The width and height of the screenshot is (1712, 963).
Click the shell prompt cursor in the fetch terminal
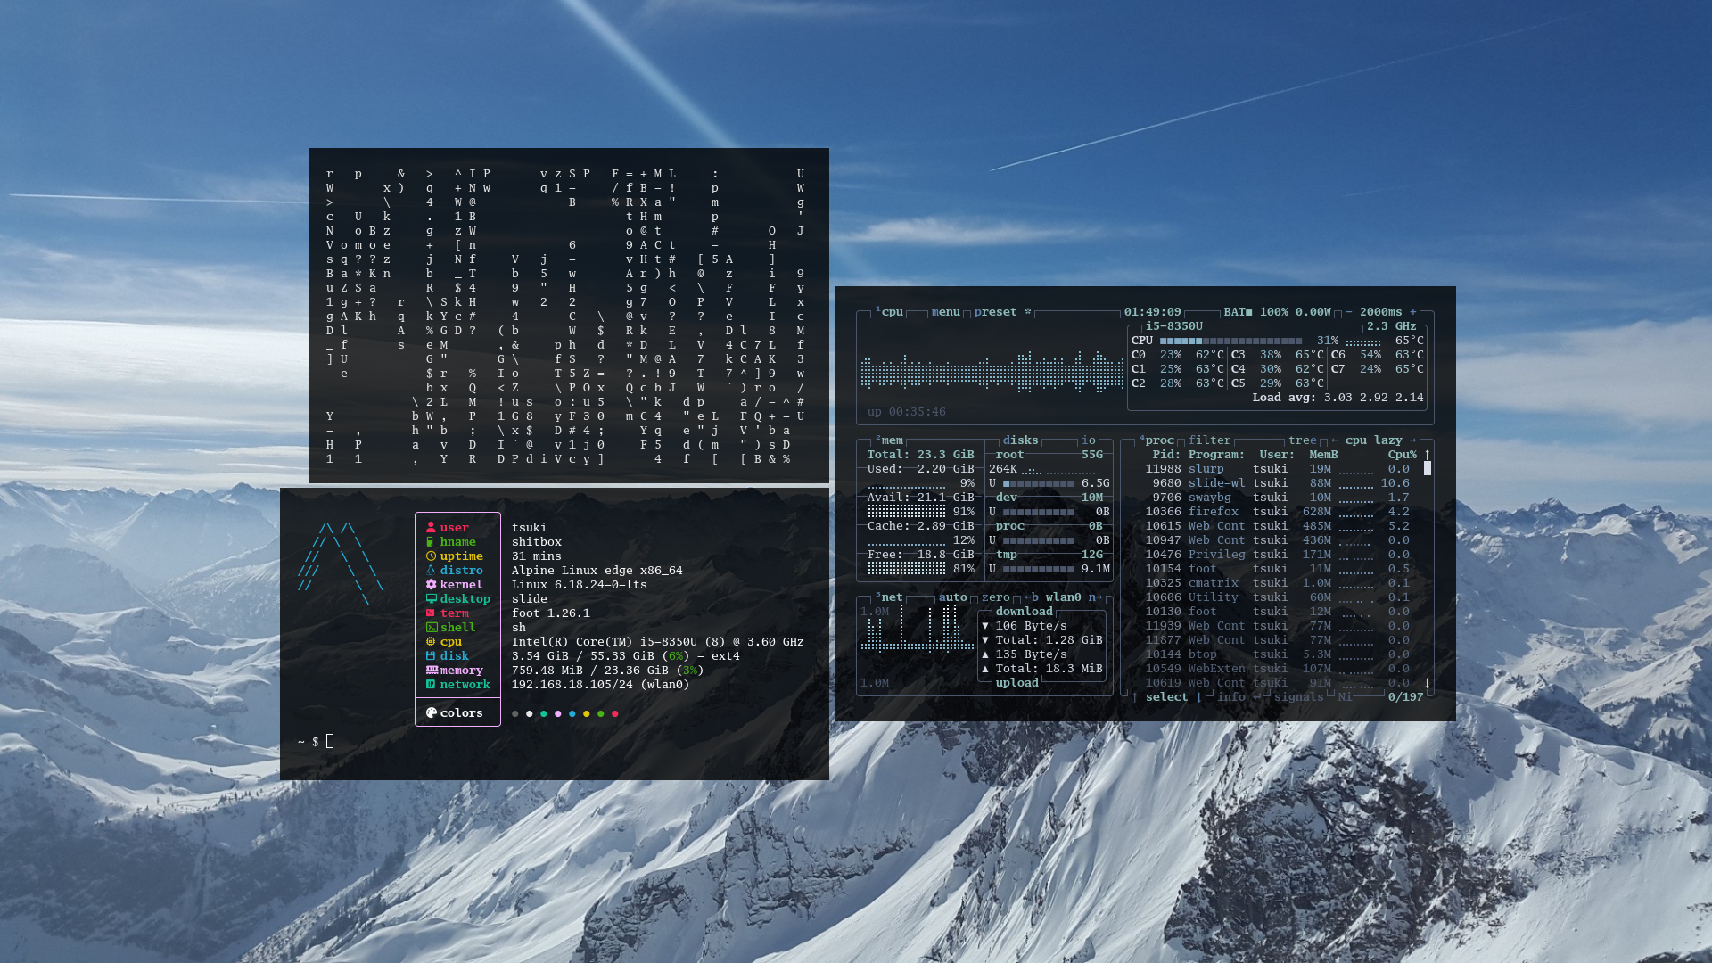(330, 741)
